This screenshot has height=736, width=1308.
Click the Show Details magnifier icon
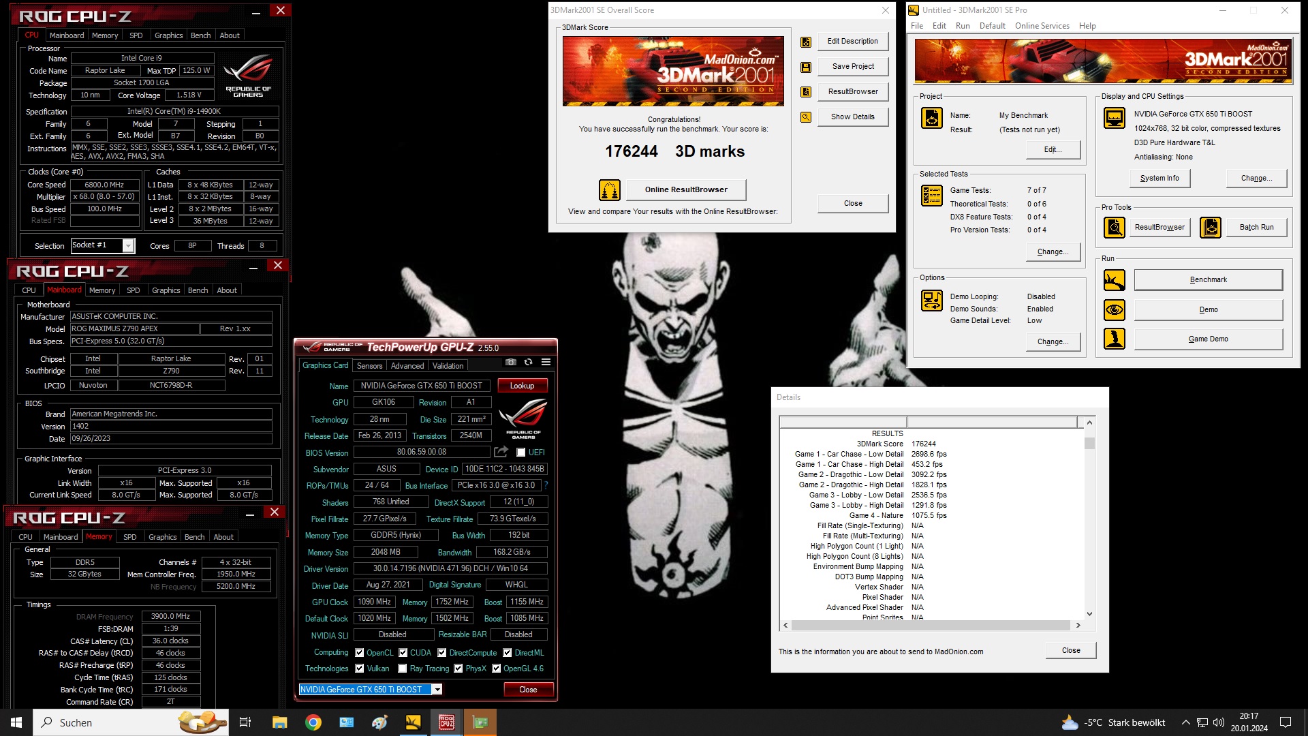tap(806, 117)
